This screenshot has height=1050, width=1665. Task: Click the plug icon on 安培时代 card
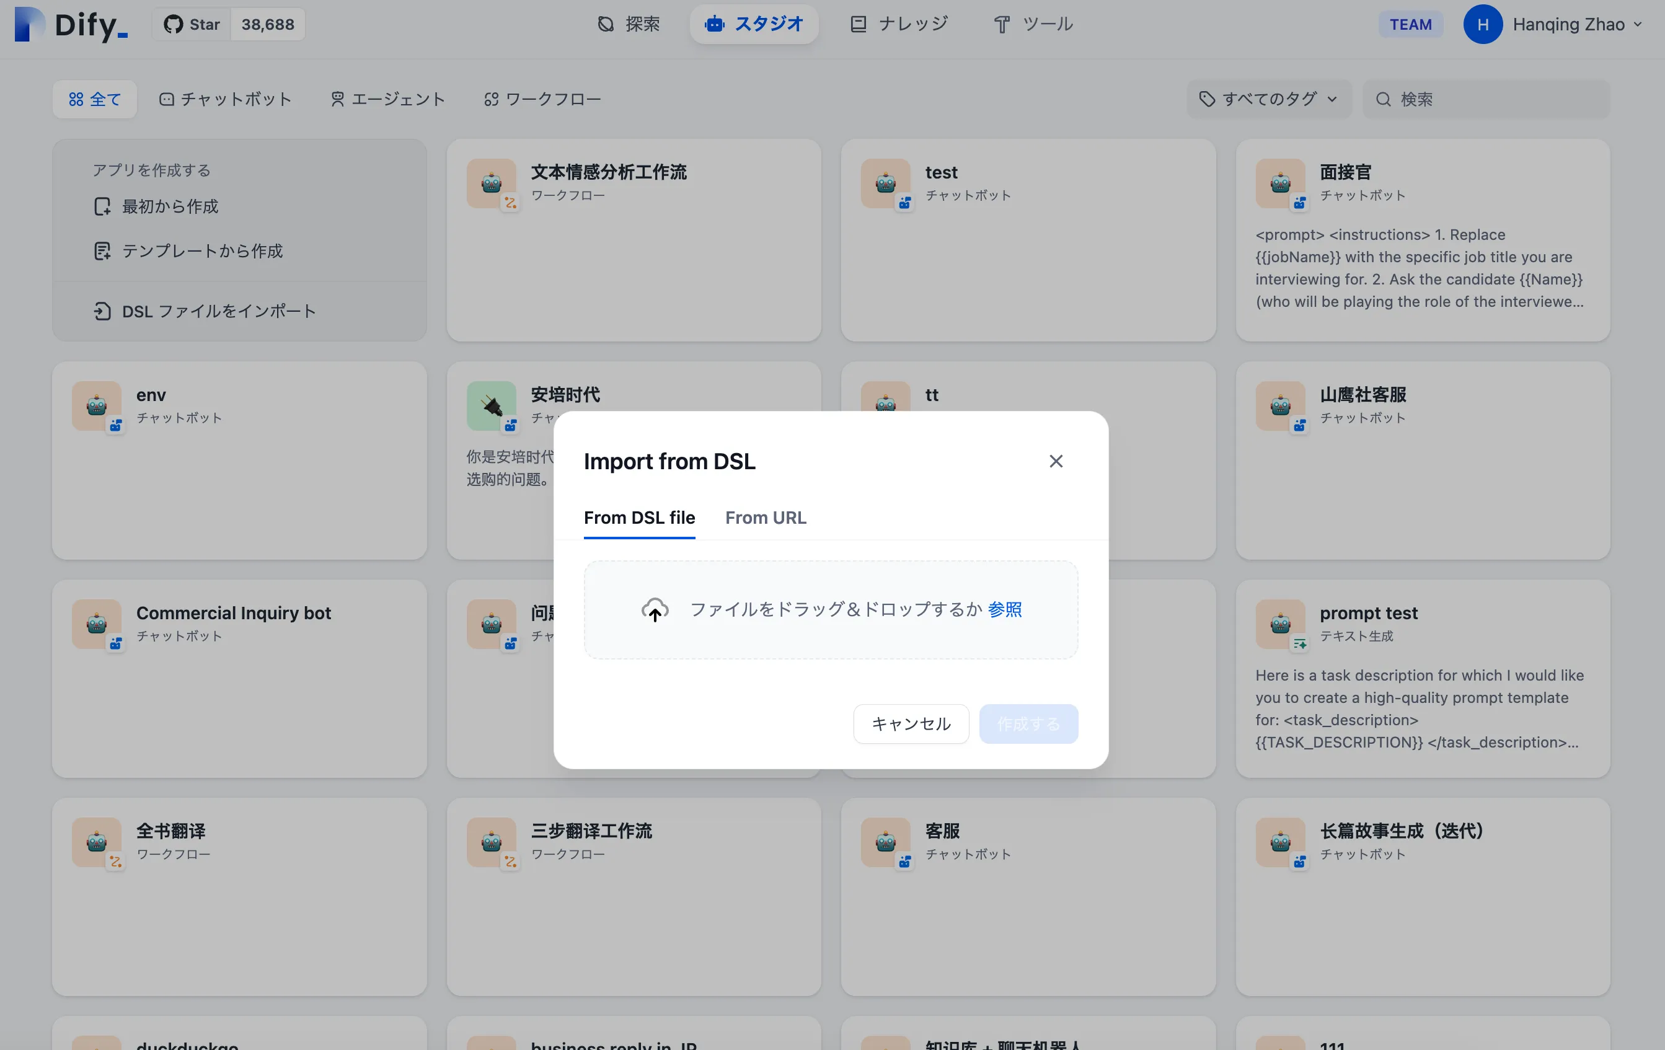click(491, 406)
